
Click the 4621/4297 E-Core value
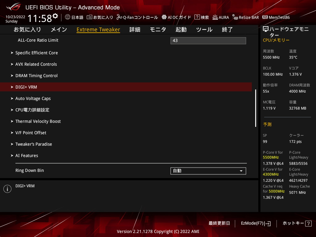298,181
